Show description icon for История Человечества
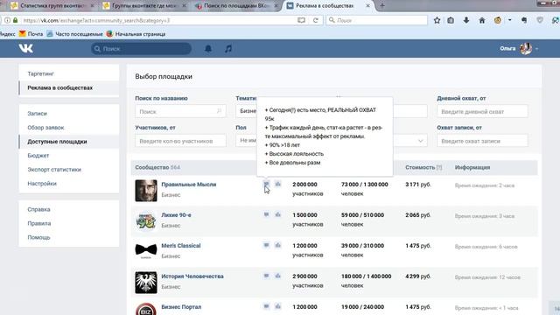The width and height of the screenshot is (560, 315). coord(266,276)
